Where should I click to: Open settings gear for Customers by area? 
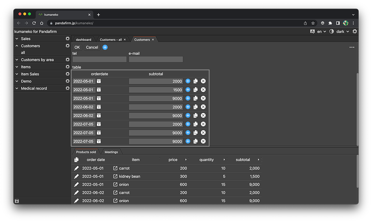(x=68, y=60)
